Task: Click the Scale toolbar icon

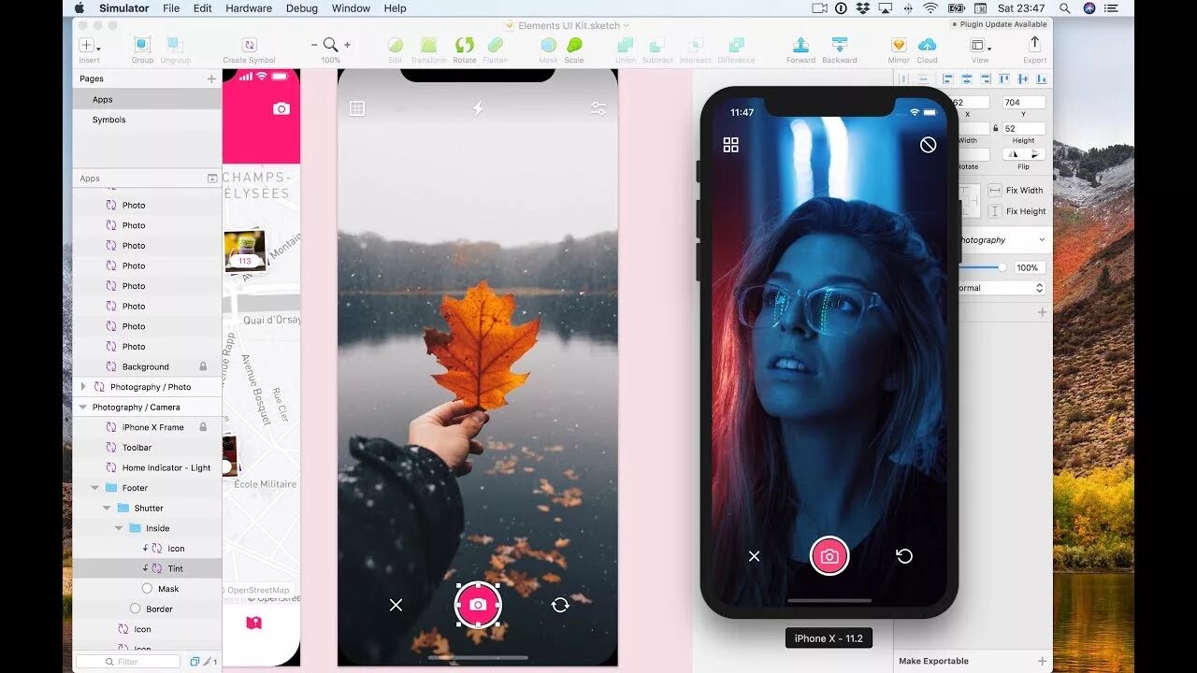Action: [x=574, y=45]
